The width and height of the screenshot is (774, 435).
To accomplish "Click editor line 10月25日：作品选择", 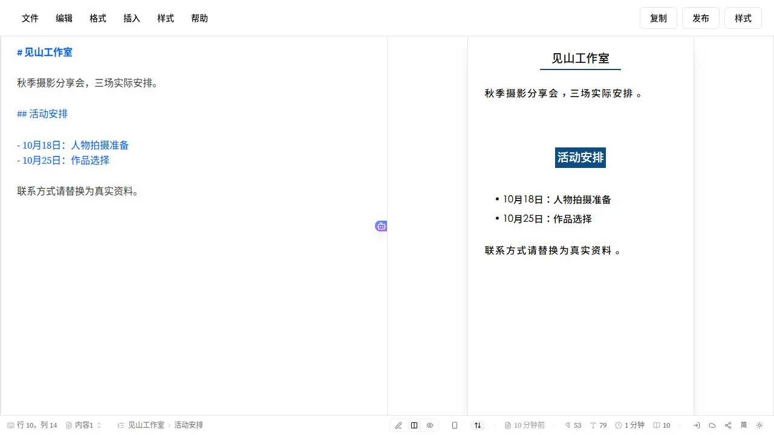I will 63,161.
